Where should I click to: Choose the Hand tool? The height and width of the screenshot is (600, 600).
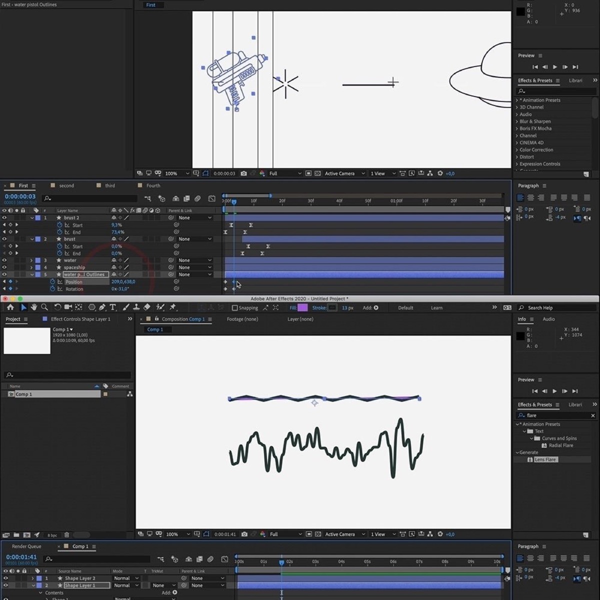coord(33,308)
